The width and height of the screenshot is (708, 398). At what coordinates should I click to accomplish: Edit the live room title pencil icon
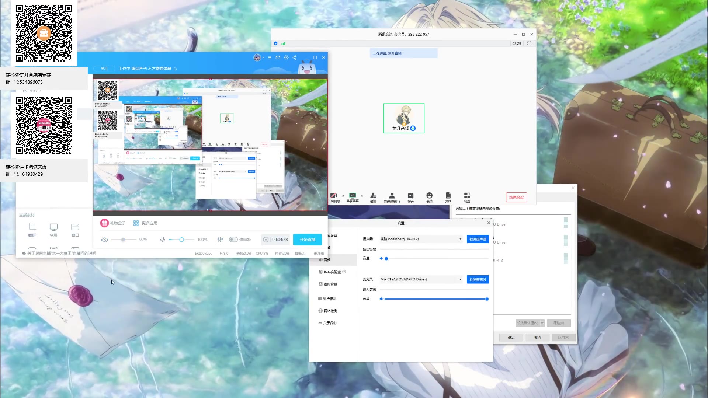(x=175, y=69)
